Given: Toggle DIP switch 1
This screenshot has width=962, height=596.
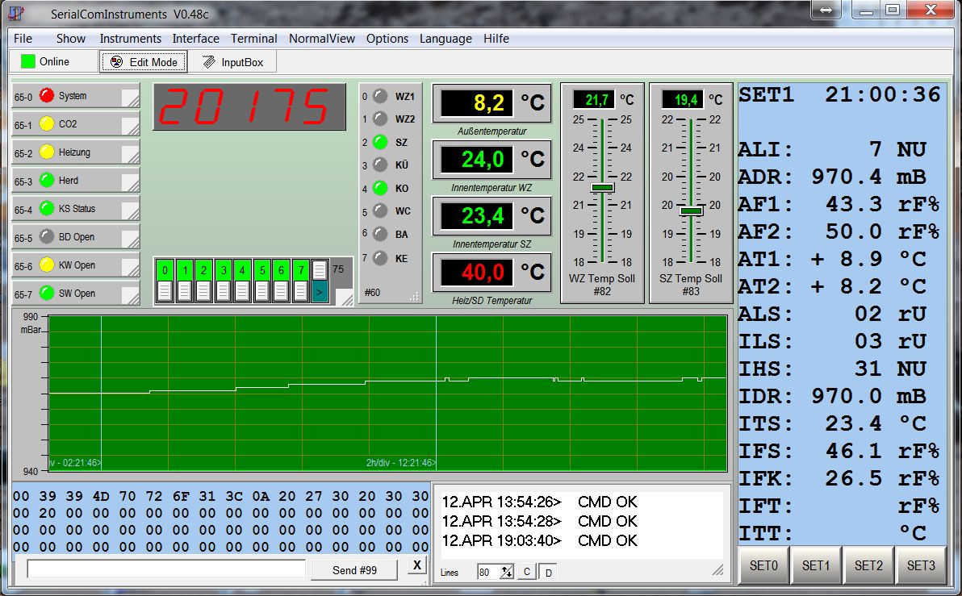Looking at the screenshot, I should click(x=185, y=281).
